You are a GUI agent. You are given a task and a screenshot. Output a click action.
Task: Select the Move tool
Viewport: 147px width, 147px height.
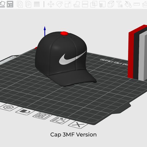click(x=51, y=4)
